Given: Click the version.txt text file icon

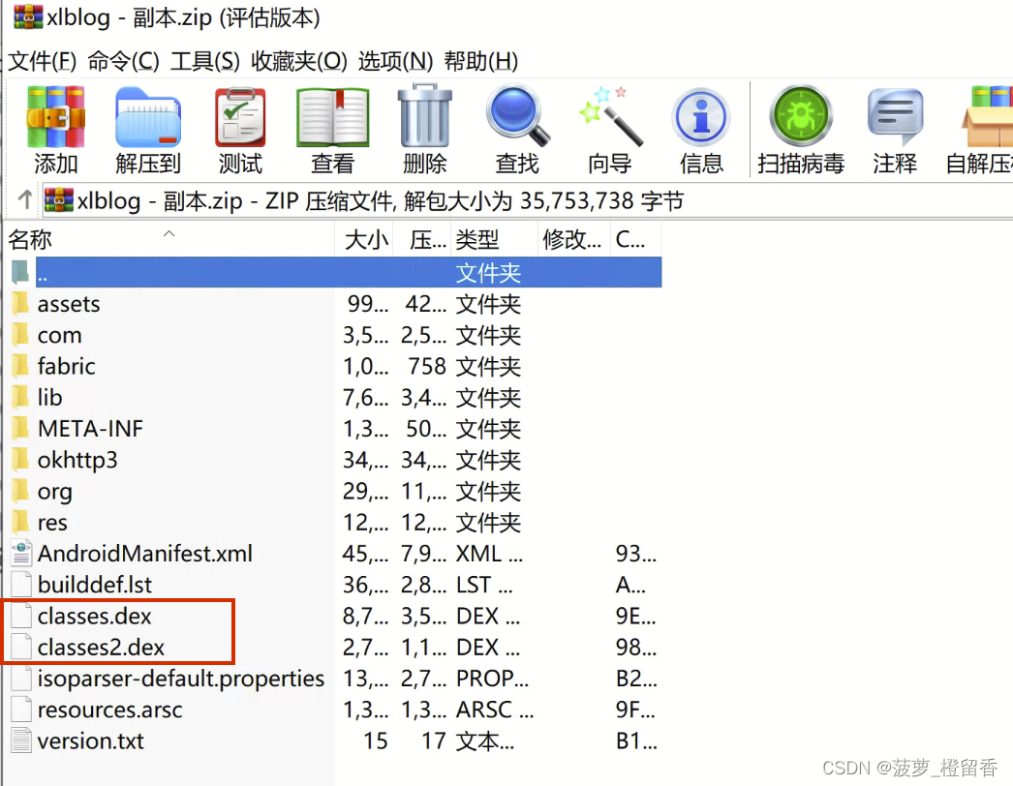Looking at the screenshot, I should (x=21, y=741).
